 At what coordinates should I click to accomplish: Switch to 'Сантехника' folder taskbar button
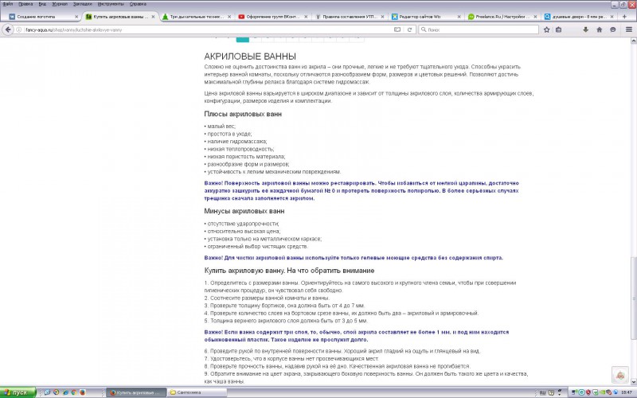pyautogui.click(x=196, y=392)
